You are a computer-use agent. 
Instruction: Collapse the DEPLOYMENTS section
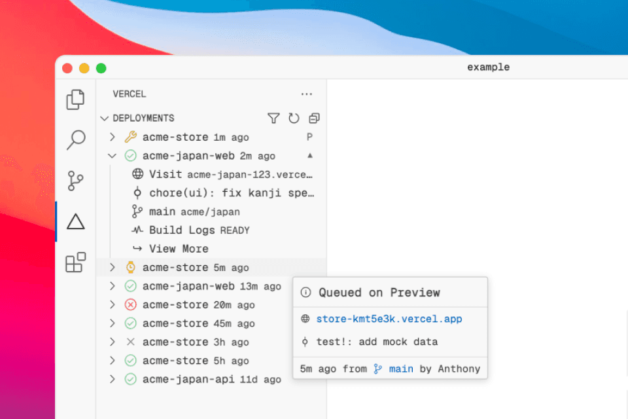pos(104,118)
